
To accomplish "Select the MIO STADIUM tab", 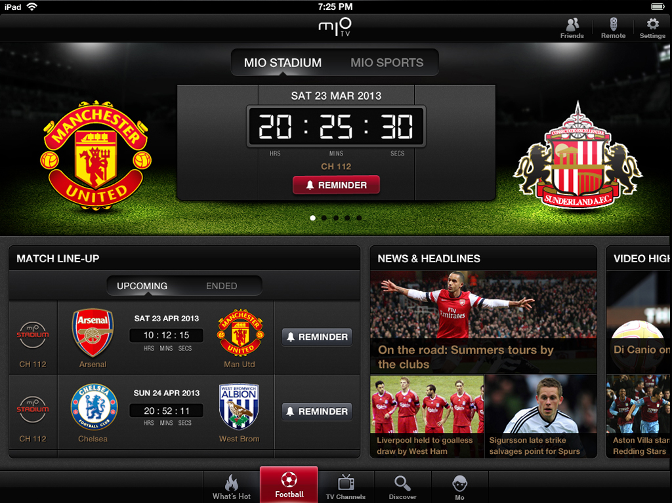I will [x=283, y=62].
